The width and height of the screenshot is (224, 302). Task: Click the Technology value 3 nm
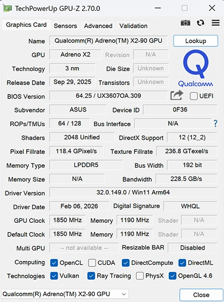(x=72, y=68)
